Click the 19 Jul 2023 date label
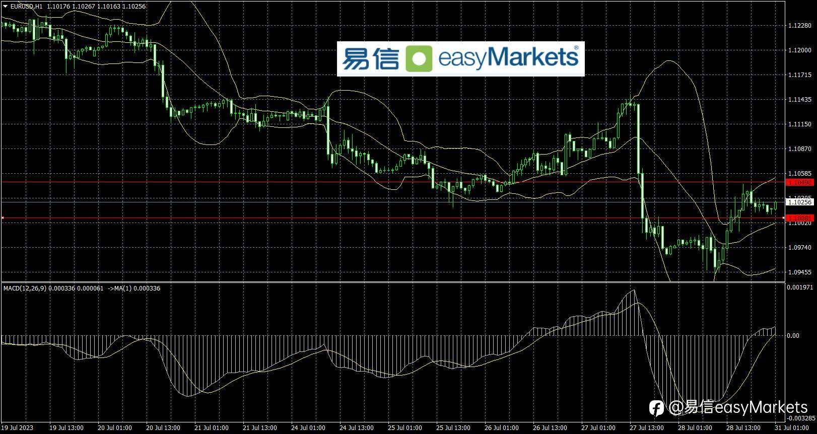This screenshot has height=434, width=817. (x=17, y=428)
